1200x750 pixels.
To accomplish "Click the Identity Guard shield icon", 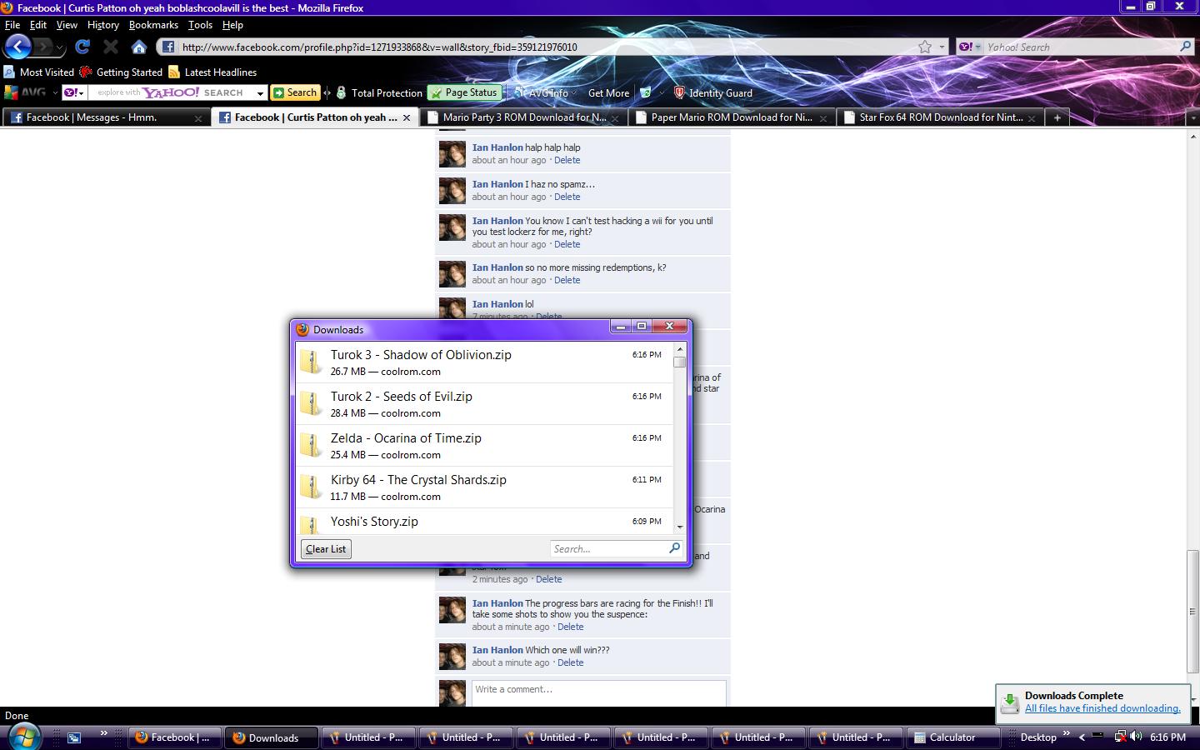I will tap(679, 92).
